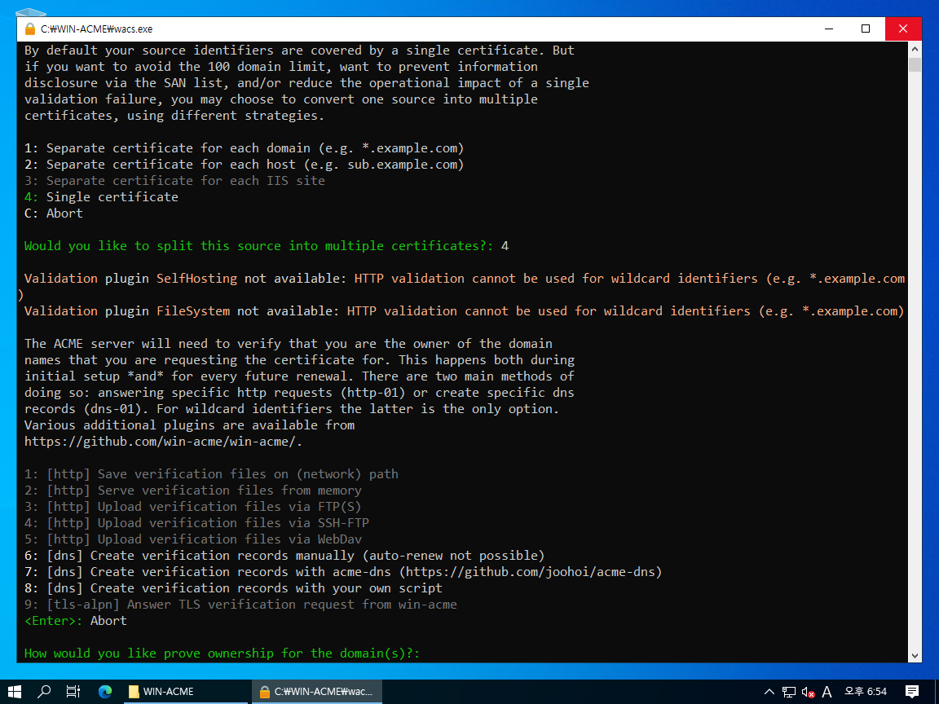Click the wacs.exe lock icon in title bar

pos(30,29)
